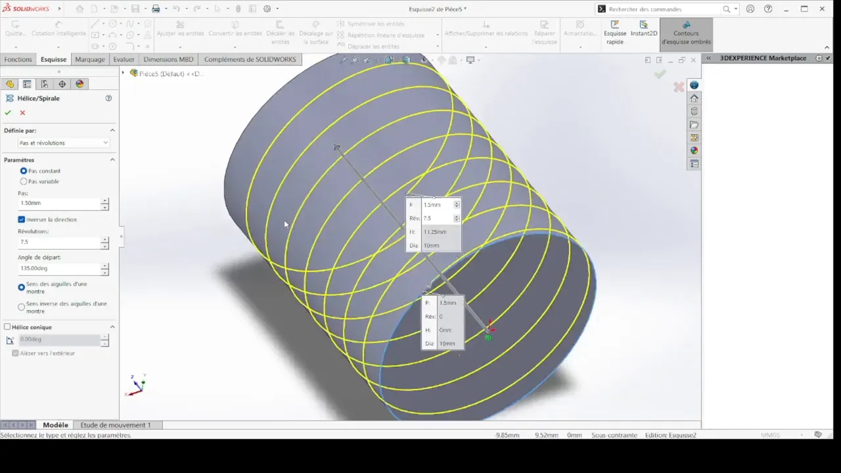Image resolution: width=841 pixels, height=473 pixels.
Task: Open 3DEXPERIENCE Marketplace globe icon in task pane
Action: pos(694,85)
